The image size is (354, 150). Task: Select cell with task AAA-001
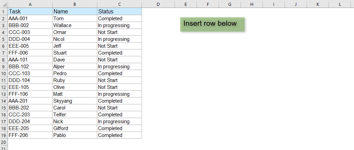[x=30, y=19]
